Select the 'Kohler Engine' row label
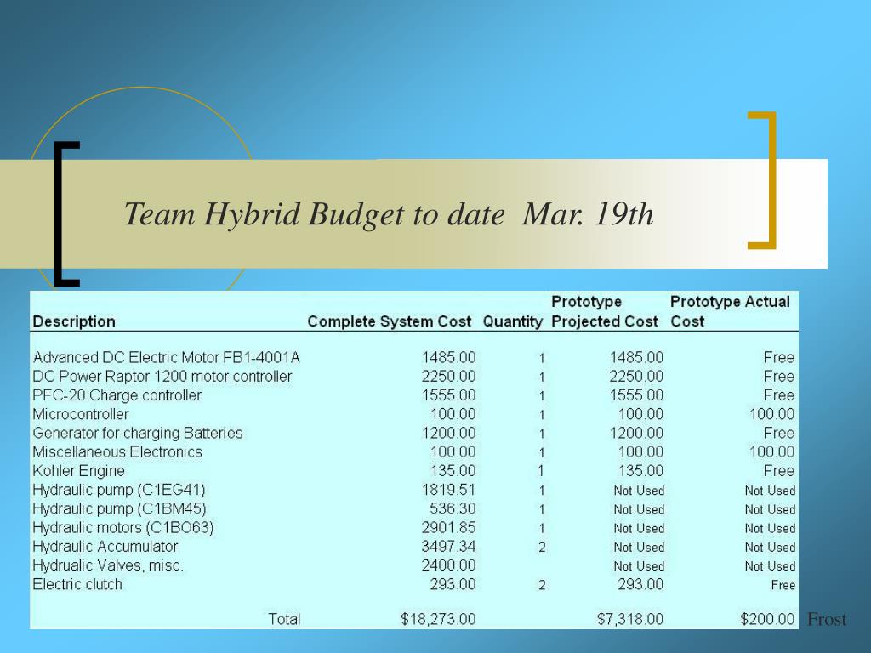Viewport: 871px width, 653px height. (78, 471)
